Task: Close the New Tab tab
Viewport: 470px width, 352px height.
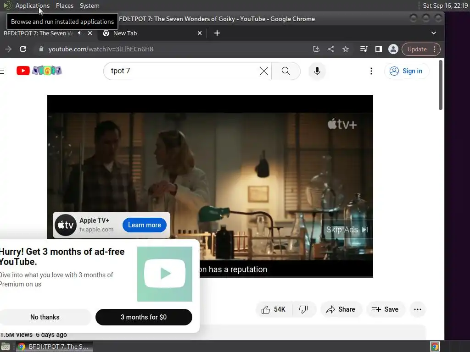Action: coord(200,33)
